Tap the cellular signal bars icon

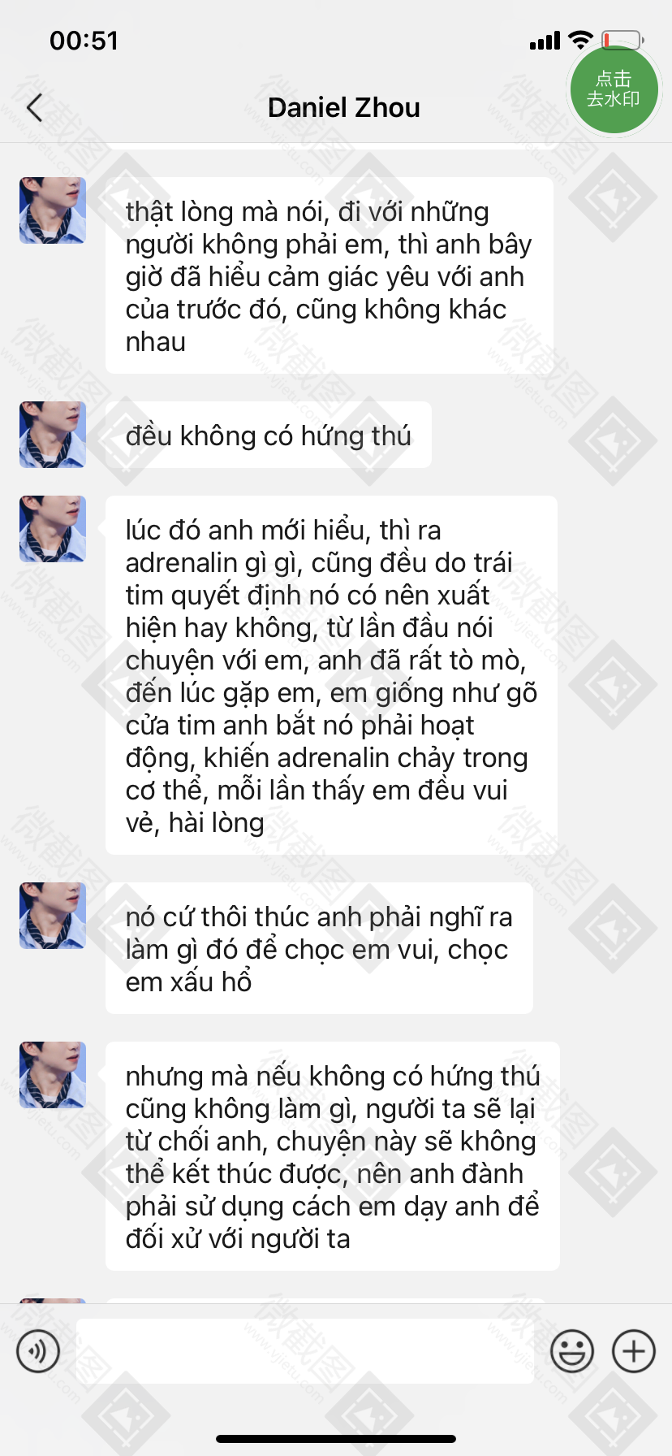coord(545,41)
